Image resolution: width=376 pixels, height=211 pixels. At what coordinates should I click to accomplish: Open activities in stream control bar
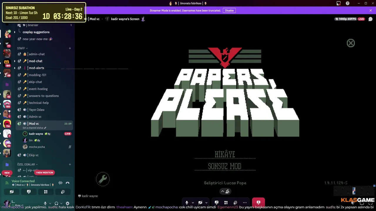(x=226, y=203)
